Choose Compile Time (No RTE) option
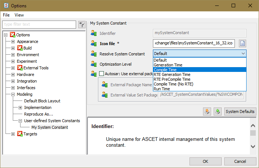This screenshot has height=168, width=259. pyautogui.click(x=200, y=84)
